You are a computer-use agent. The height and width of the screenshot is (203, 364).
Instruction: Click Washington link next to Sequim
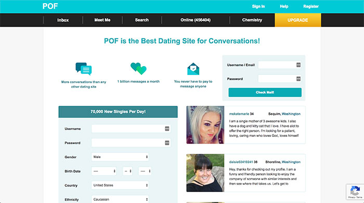(291, 114)
